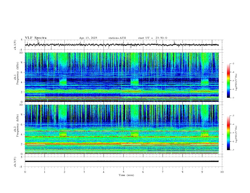Click the ch.2 spectrogram color bar
Screen dimensions: 250x193
click(x=228, y=133)
